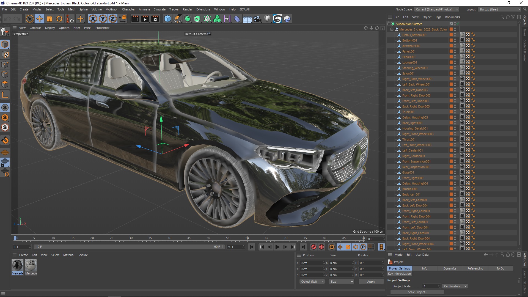The width and height of the screenshot is (528, 297).
Task: Switch to Model mode in left palette
Action: (5, 44)
